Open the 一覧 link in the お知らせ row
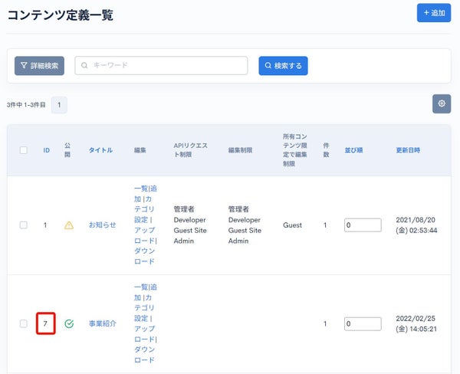 [x=141, y=189]
